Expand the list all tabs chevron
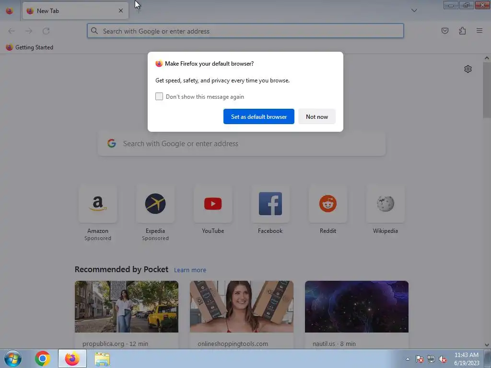The width and height of the screenshot is (491, 368). [414, 11]
